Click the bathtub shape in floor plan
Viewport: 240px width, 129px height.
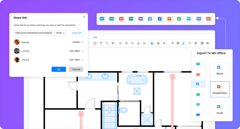[x=137, y=80]
